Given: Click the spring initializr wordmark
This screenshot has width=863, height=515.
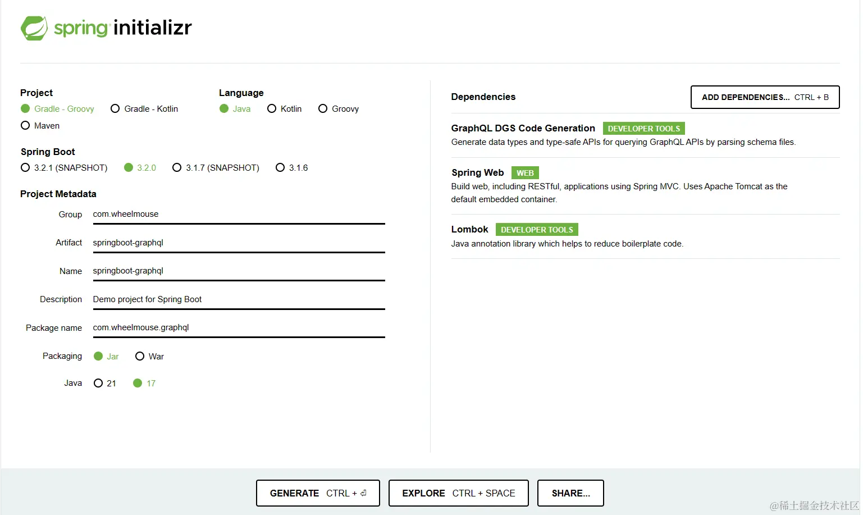Looking at the screenshot, I should (x=122, y=28).
